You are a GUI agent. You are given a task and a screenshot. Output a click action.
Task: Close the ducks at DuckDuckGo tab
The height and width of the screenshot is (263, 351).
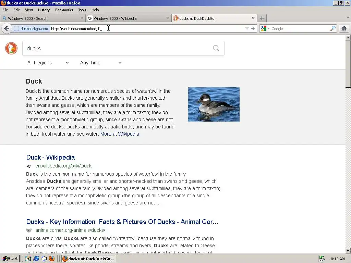click(253, 18)
